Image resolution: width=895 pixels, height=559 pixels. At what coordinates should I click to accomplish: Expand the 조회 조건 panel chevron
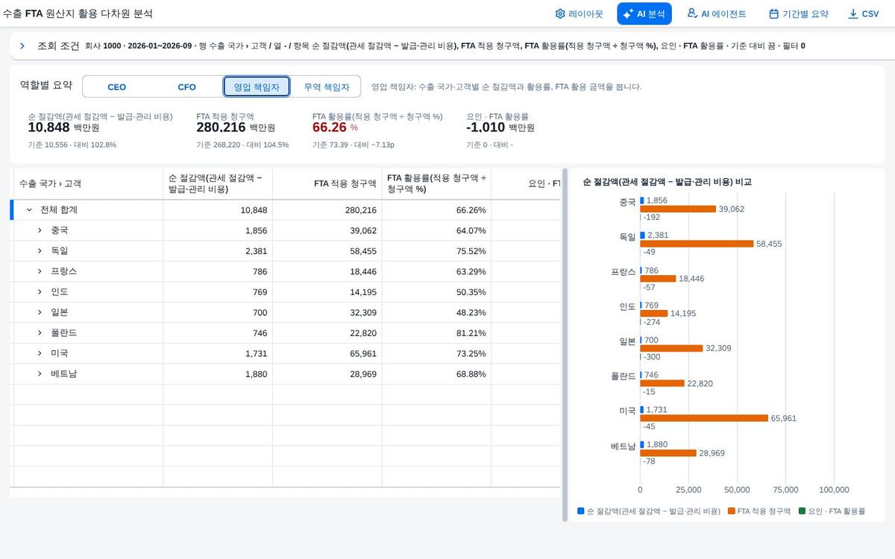tap(22, 46)
